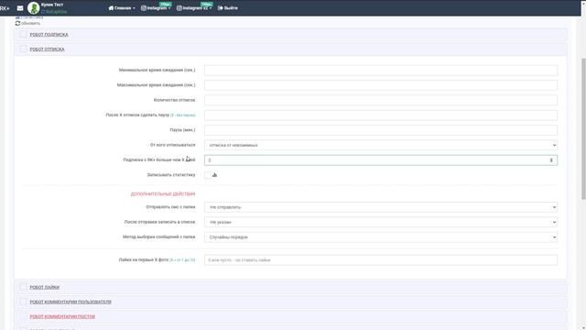
Task: Enable the Робот подписка checkbox
Action: click(23, 34)
